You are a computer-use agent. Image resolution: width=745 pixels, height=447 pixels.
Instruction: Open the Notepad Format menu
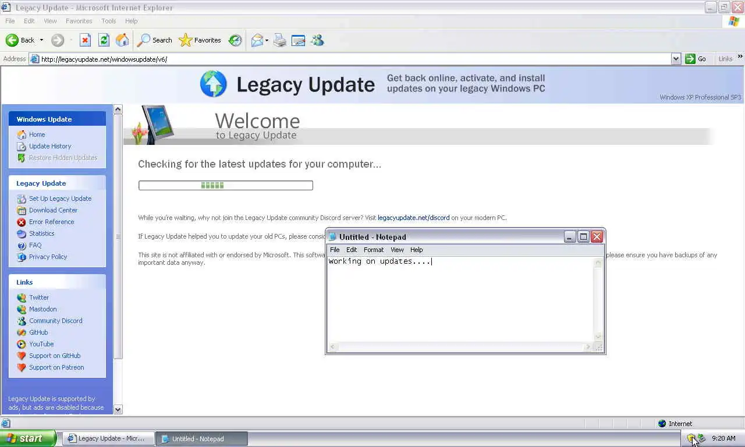(374, 250)
